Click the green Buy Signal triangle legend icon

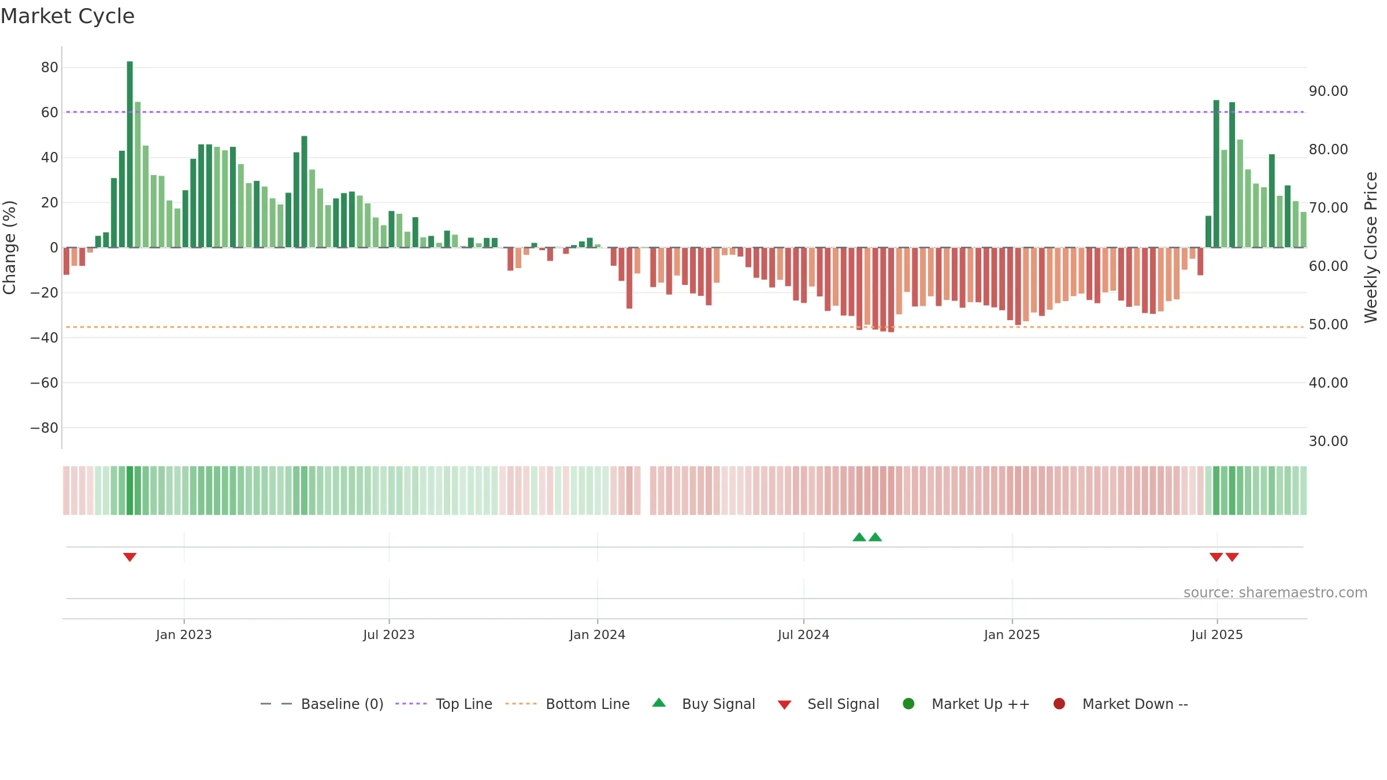pos(659,703)
